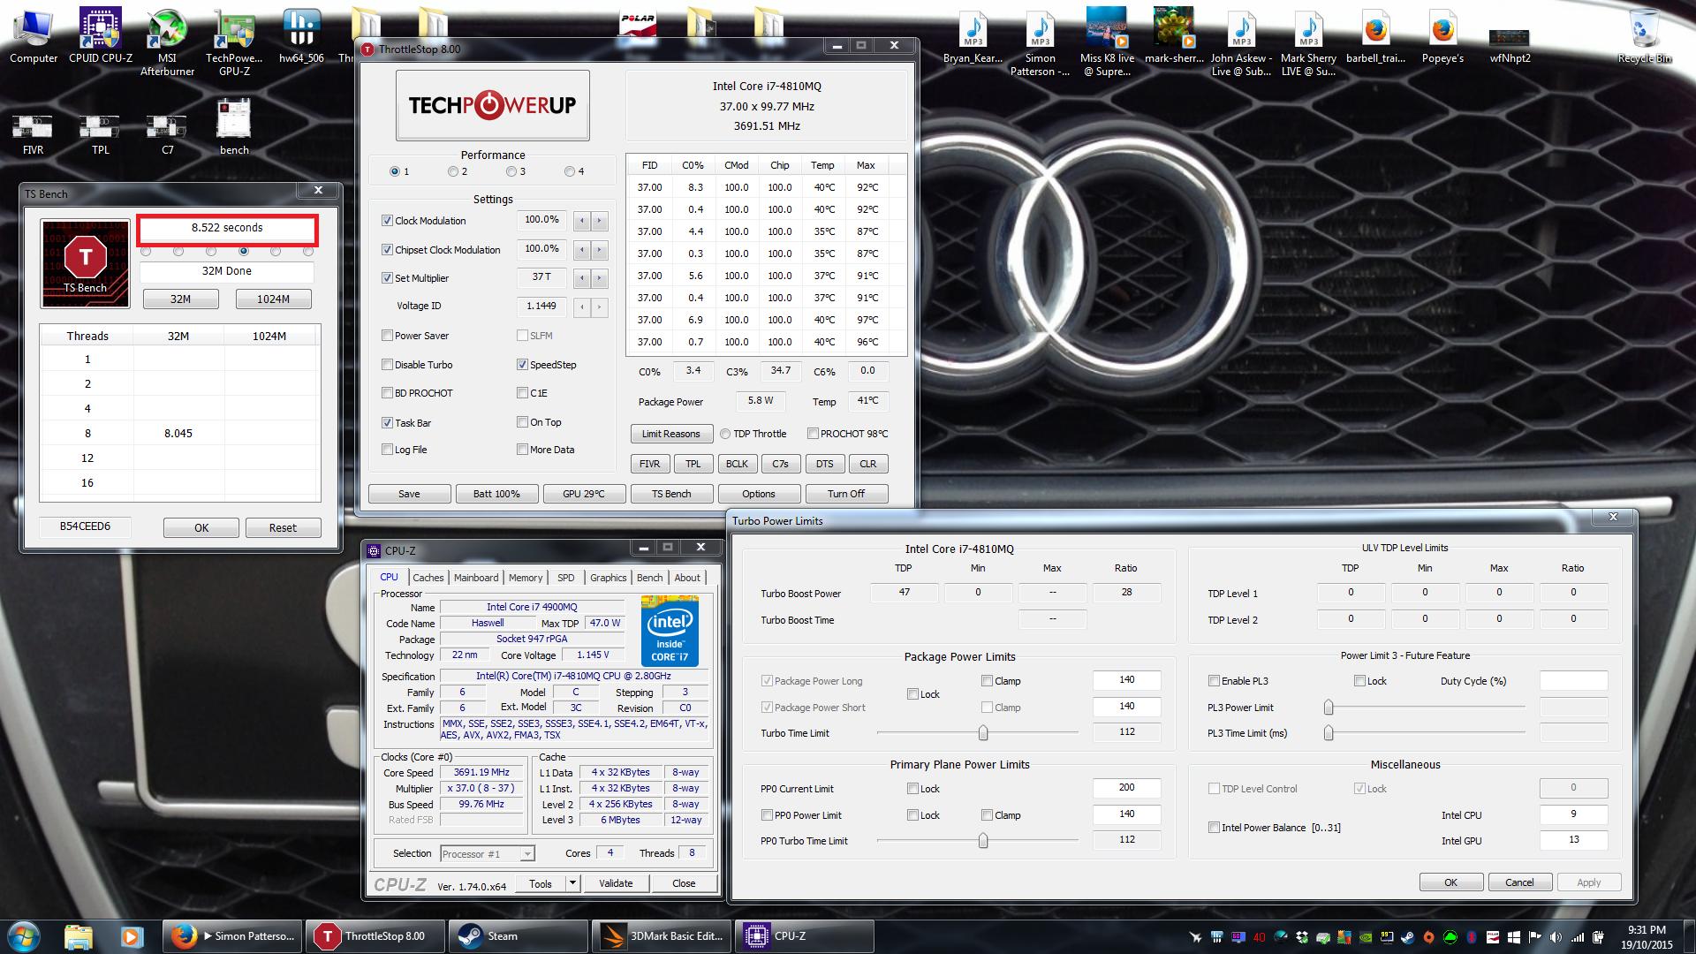Image resolution: width=1696 pixels, height=954 pixels.
Task: Decrease Set Multiplier with left arrow
Action: point(581,278)
